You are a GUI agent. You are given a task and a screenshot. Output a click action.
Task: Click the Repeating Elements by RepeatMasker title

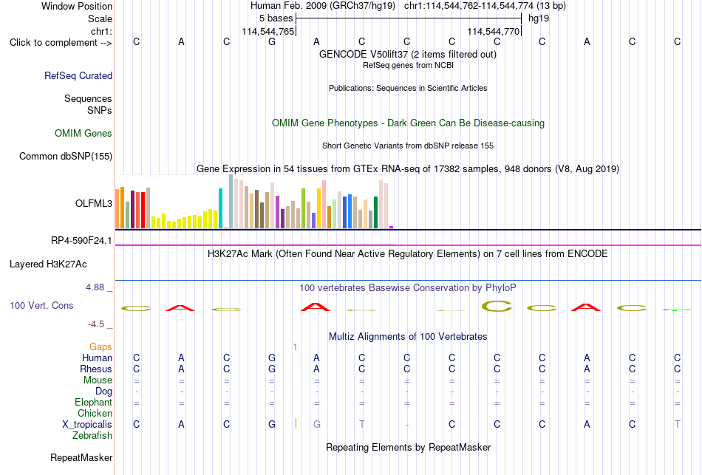pos(409,447)
